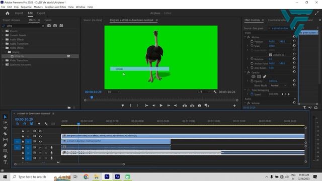
Task: Create an ellipse opacity mask
Action: [254, 76]
